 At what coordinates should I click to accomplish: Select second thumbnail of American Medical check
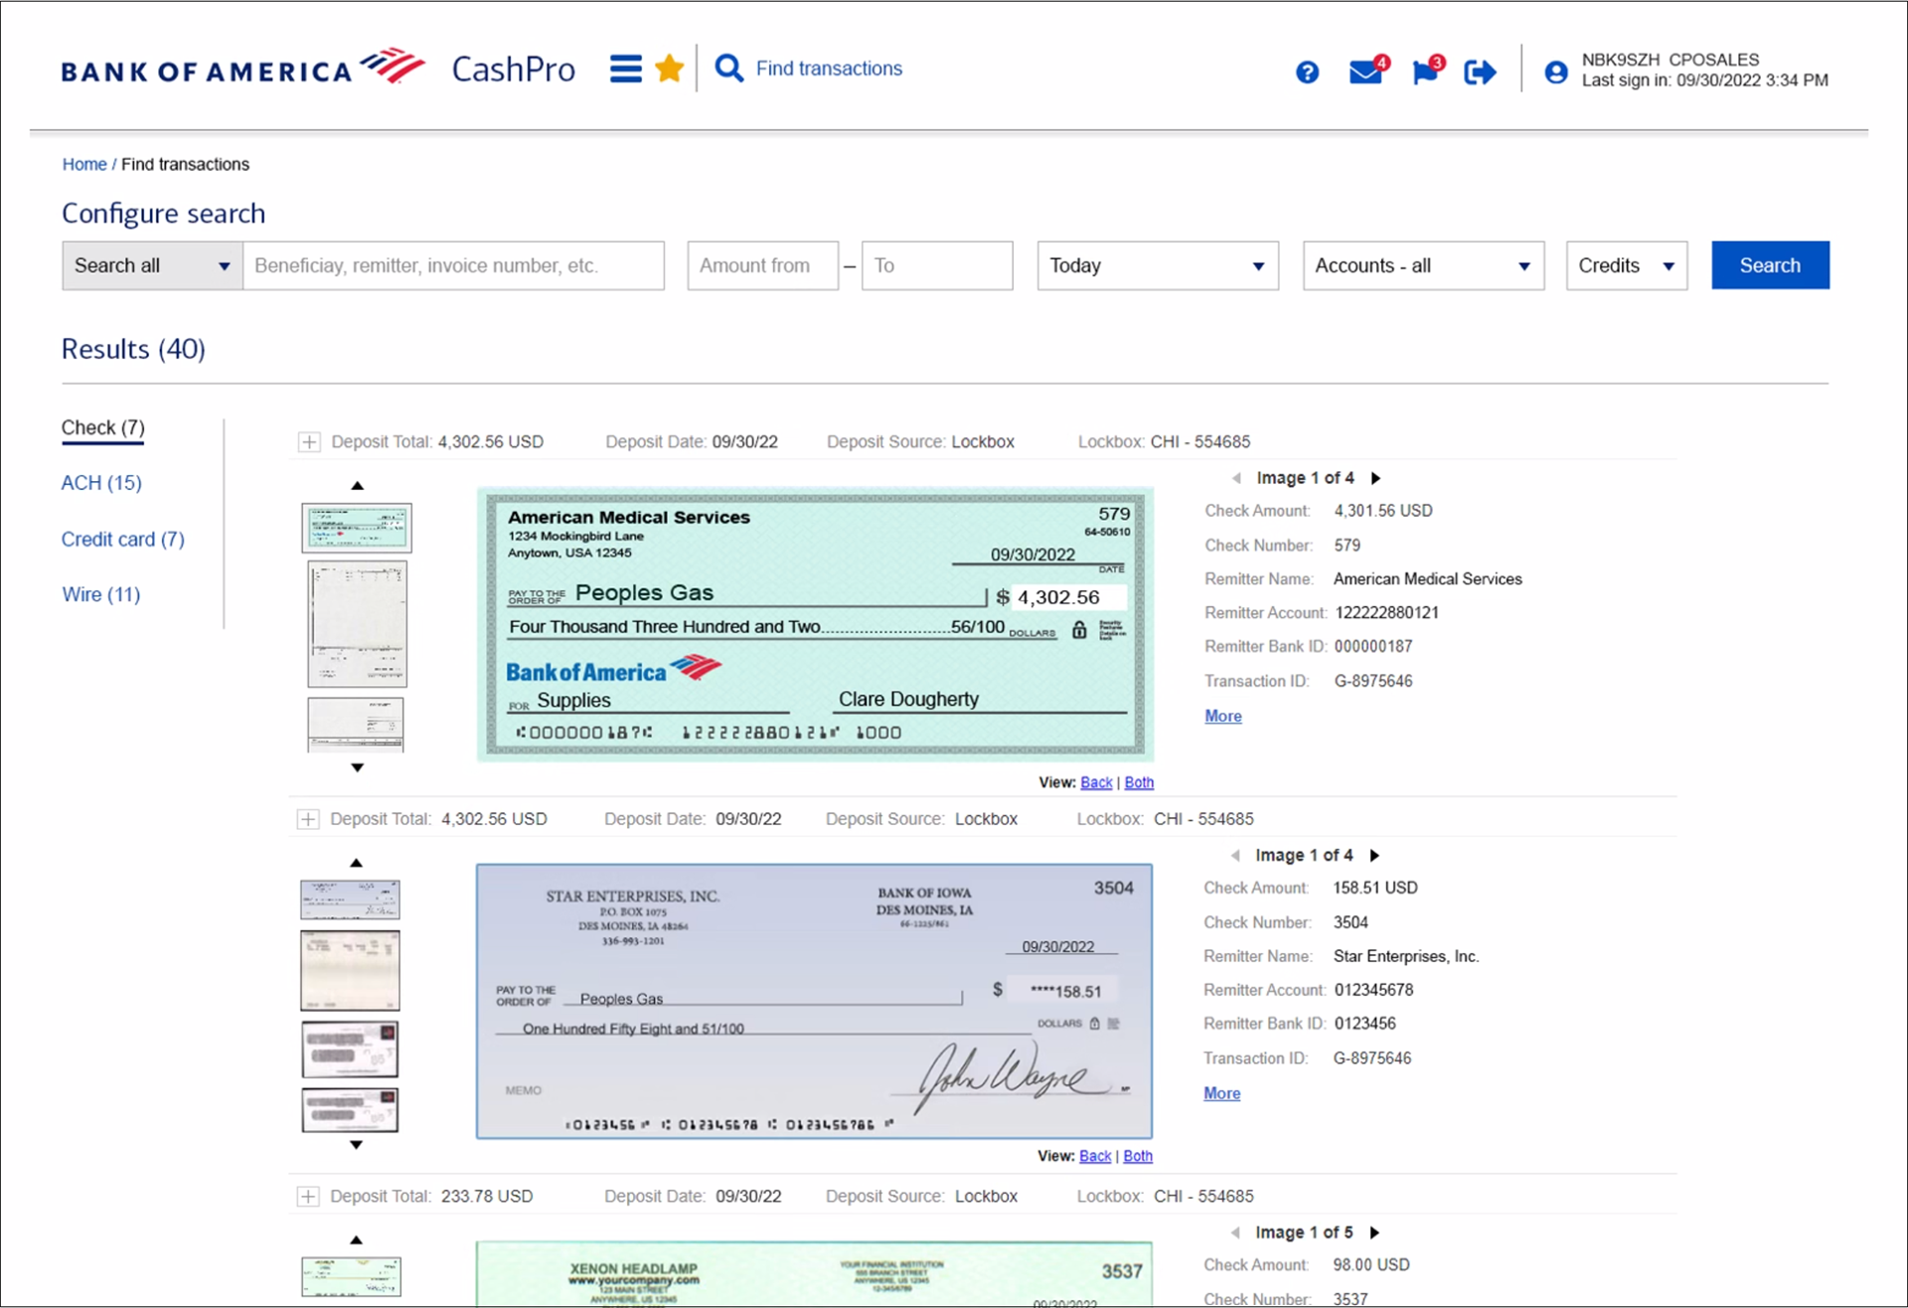point(357,623)
